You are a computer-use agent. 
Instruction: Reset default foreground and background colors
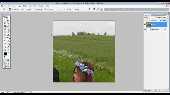pos(4,57)
